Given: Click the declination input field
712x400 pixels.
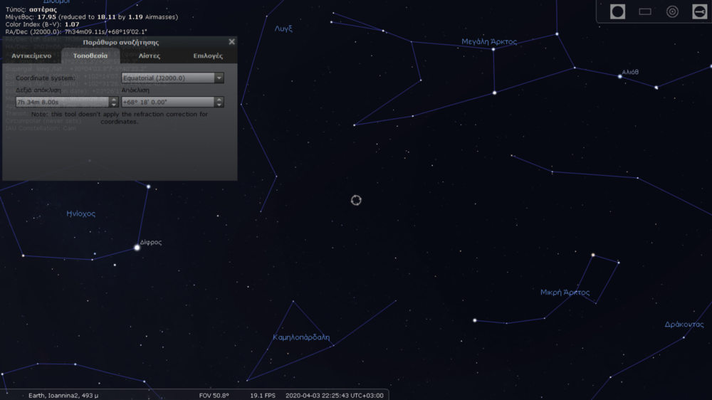Looking at the screenshot, I should 167,102.
